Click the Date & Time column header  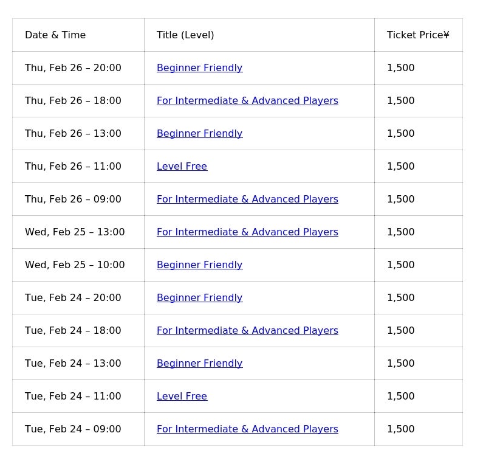[x=55, y=35]
